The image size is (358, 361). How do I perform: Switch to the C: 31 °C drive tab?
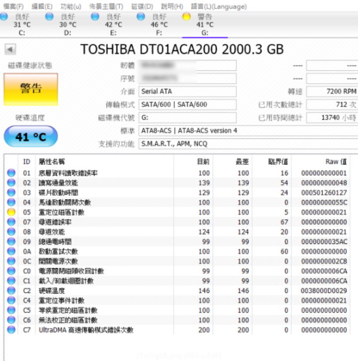point(22,24)
